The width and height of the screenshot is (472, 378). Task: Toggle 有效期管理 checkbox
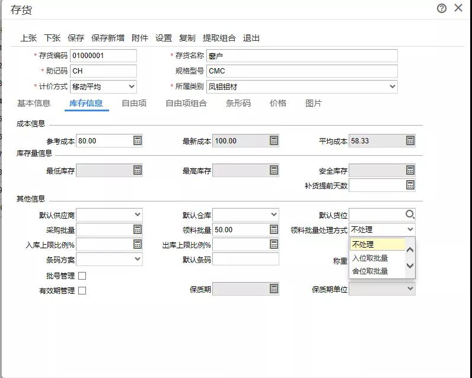click(x=82, y=290)
